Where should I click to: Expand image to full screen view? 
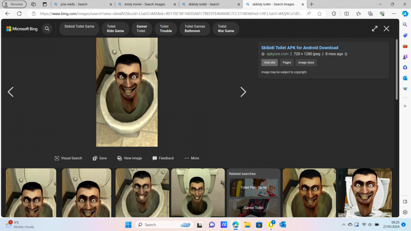(x=374, y=29)
